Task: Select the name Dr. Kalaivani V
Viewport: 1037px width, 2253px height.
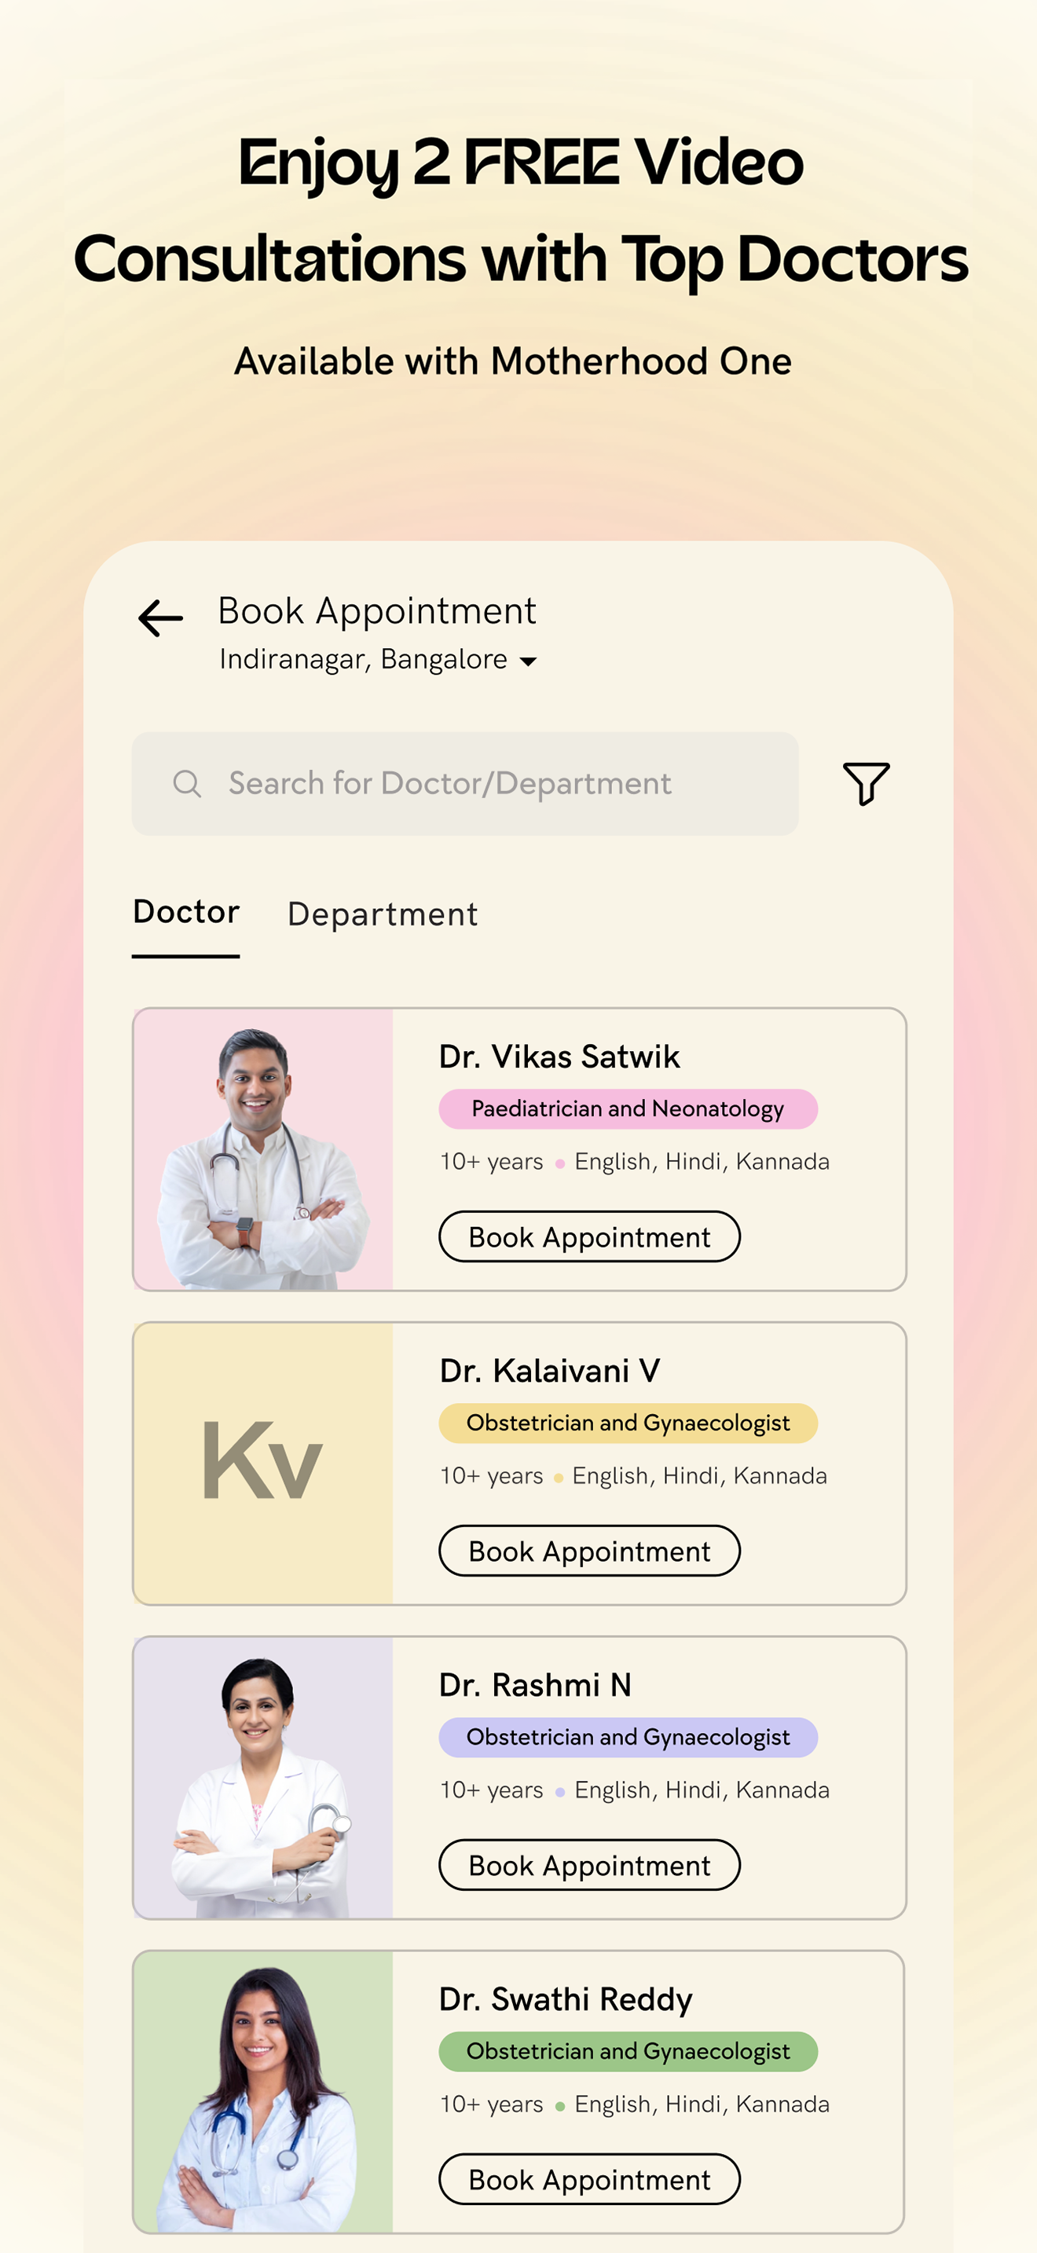Action: pos(550,1371)
